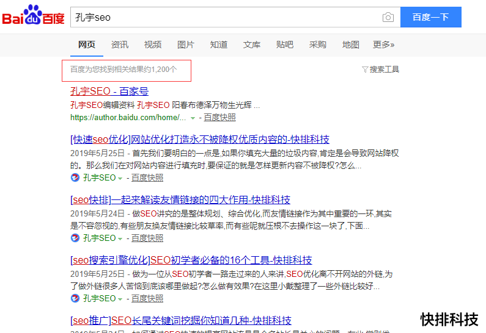Click the https://author.baidu.com/home/ URL
Screen dimensions: 486x333
(128, 118)
